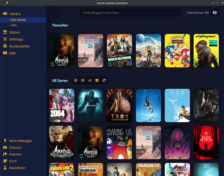Open the 2064 game card
224x176 pixels.
62,105
